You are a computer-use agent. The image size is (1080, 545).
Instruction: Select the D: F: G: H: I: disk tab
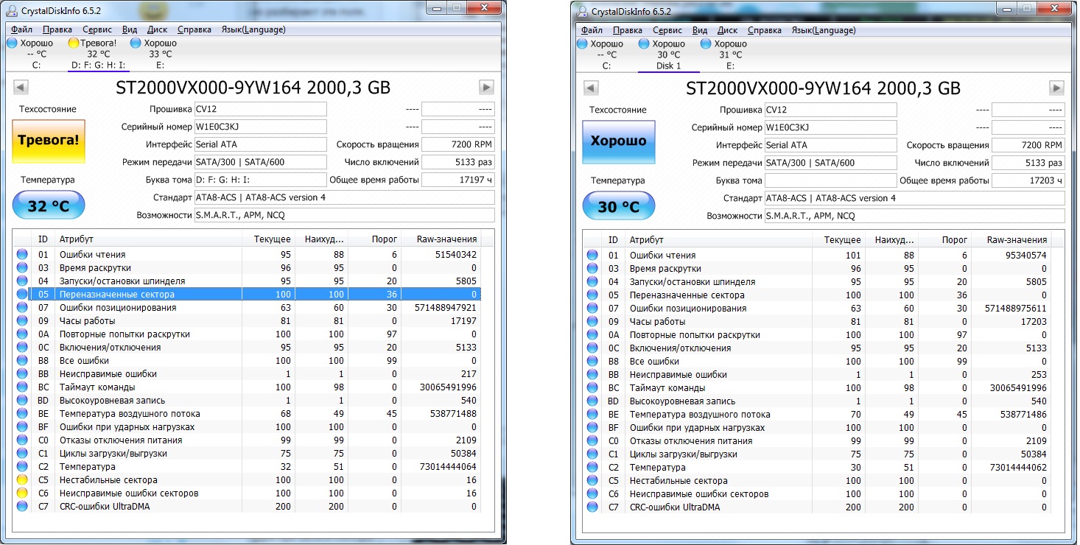click(99, 54)
